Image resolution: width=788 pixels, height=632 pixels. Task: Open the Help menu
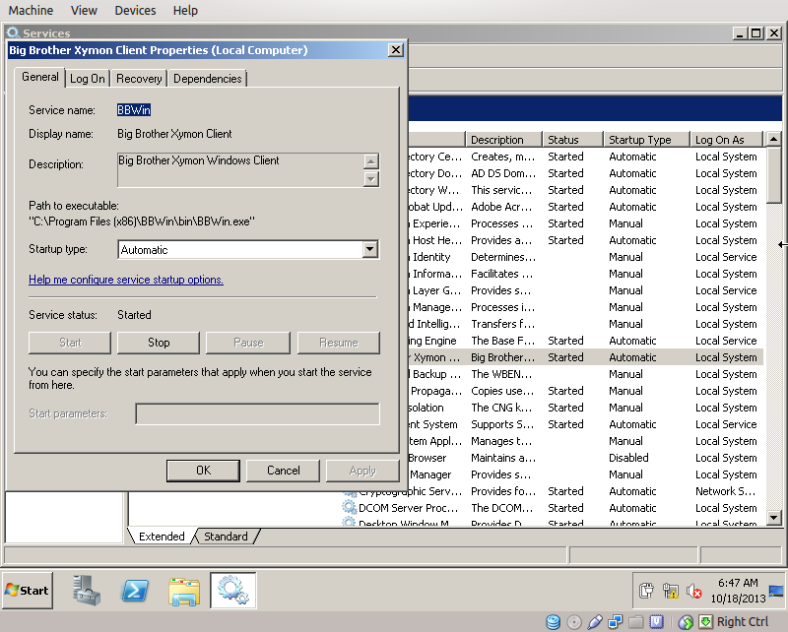[185, 10]
